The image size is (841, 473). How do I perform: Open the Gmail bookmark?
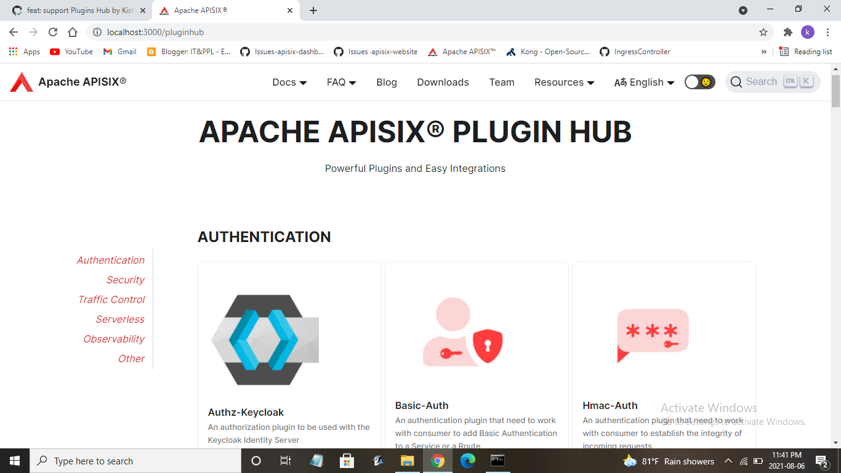click(119, 52)
